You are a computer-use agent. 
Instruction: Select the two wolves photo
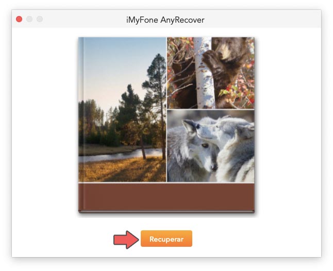[211, 146]
